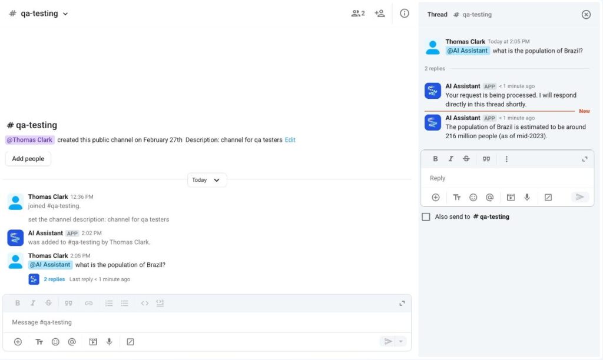The width and height of the screenshot is (603, 360).
Task: Open channel details info icon
Action: click(x=404, y=14)
